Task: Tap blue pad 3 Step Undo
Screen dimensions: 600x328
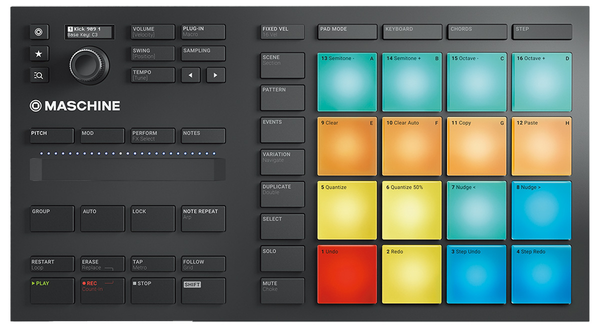Action: click(x=477, y=274)
